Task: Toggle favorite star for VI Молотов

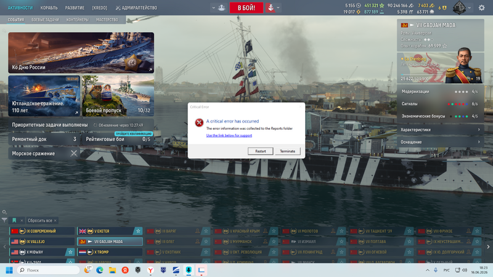Action: point(341,231)
